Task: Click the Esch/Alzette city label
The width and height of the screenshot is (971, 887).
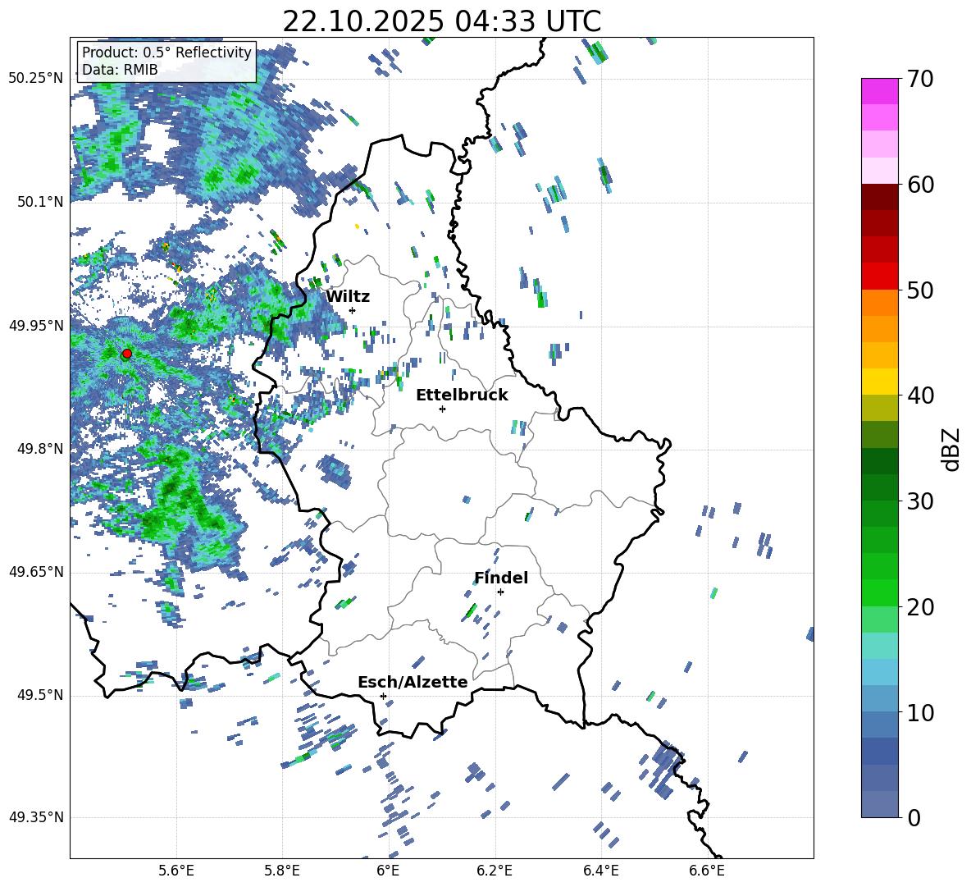Action: (x=413, y=682)
